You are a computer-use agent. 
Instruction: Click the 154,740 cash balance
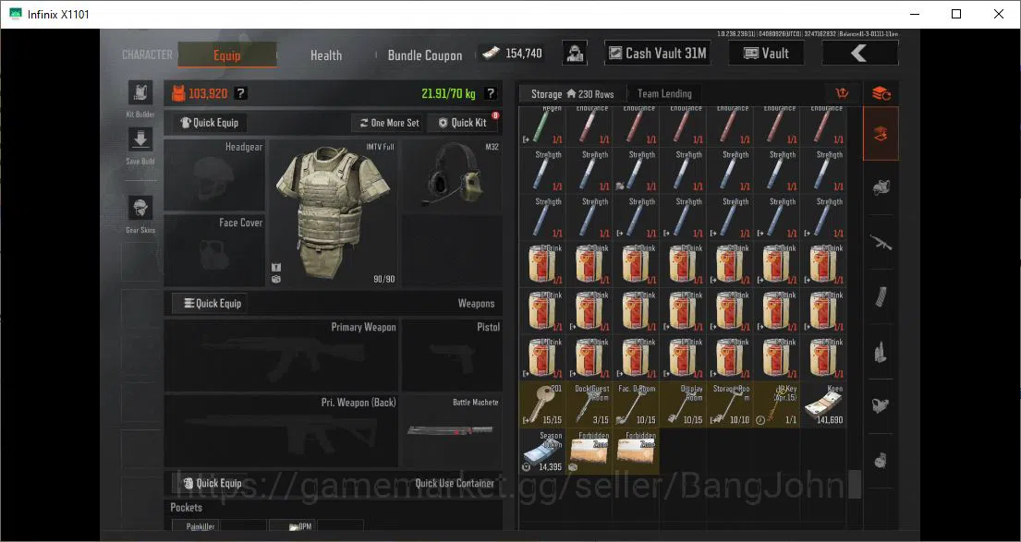click(513, 54)
